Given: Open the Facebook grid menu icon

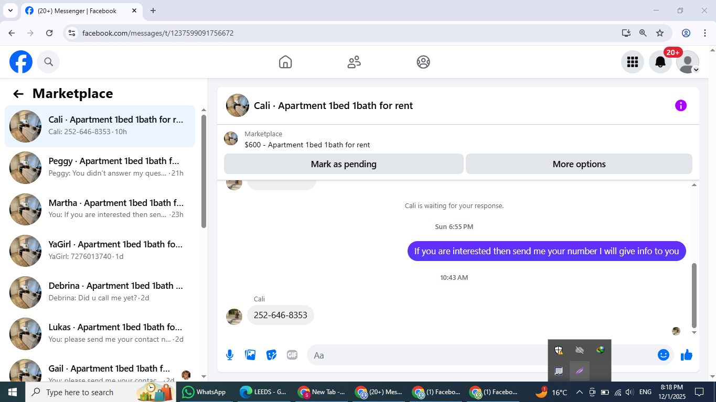Looking at the screenshot, I should (633, 62).
